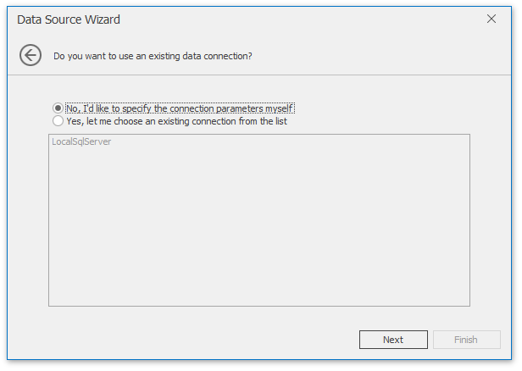
Task: Click the Finish button
Action: pyautogui.click(x=465, y=340)
